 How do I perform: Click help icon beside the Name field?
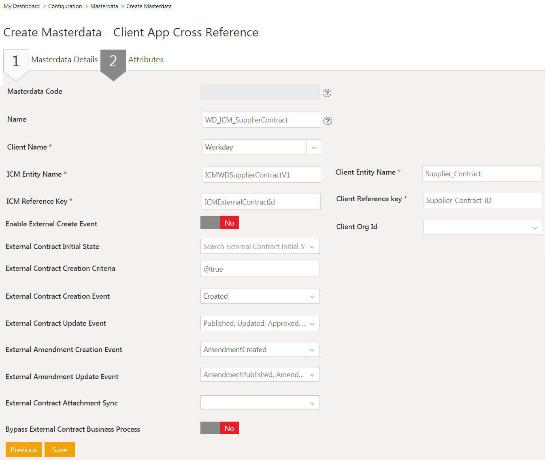328,121
